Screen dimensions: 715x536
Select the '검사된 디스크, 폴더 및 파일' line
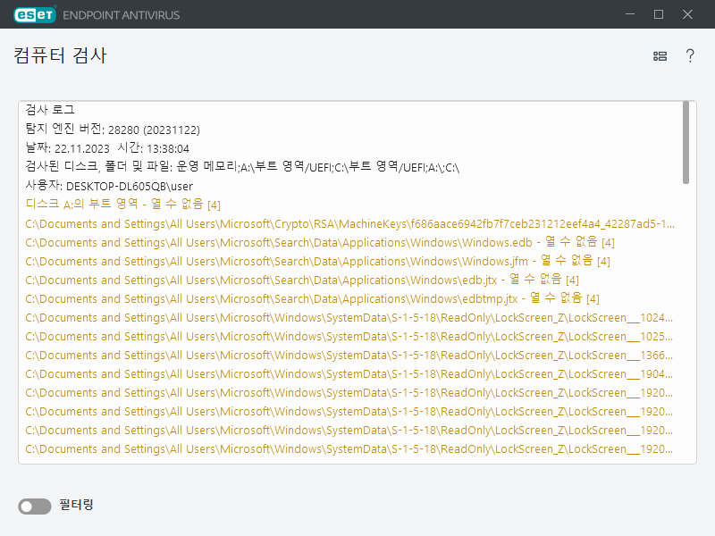click(242, 167)
